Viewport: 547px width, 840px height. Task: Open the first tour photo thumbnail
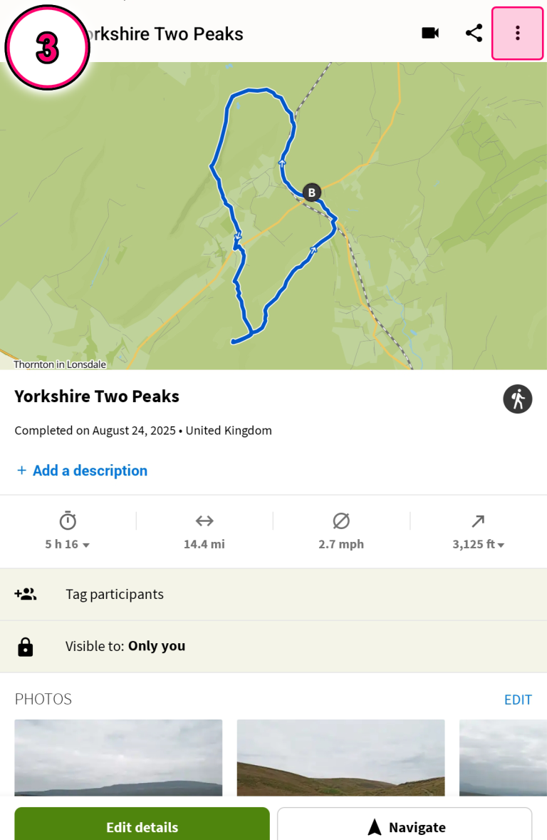click(118, 757)
